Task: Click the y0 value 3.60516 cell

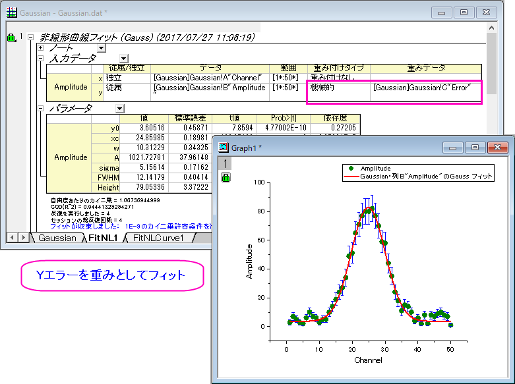Action: click(144, 128)
